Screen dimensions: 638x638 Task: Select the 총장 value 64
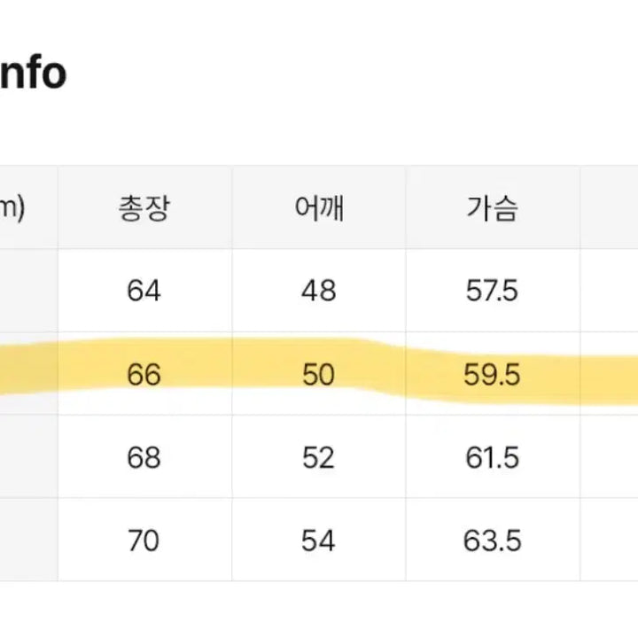[x=144, y=291]
